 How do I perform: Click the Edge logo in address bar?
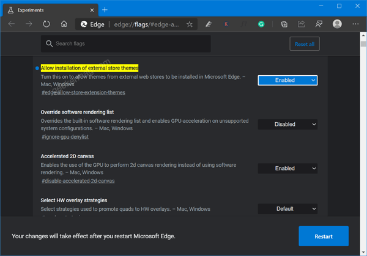(x=84, y=24)
